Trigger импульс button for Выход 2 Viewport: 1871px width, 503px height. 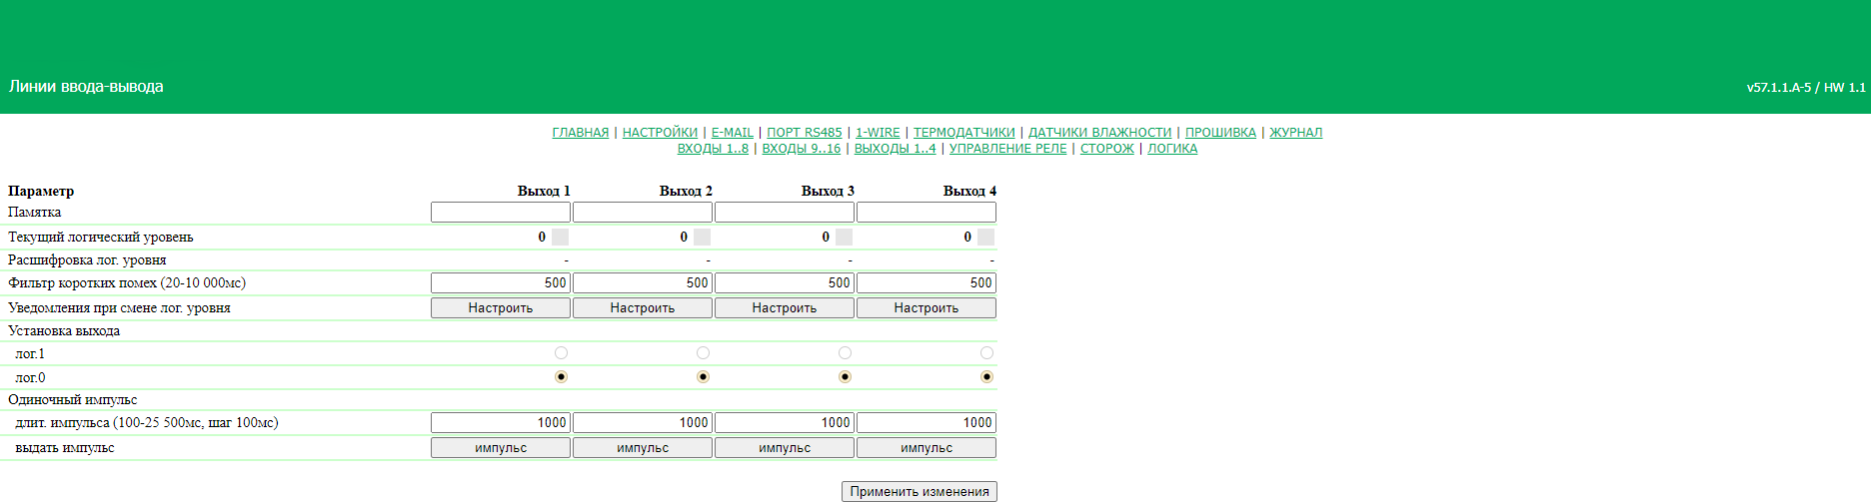point(643,448)
